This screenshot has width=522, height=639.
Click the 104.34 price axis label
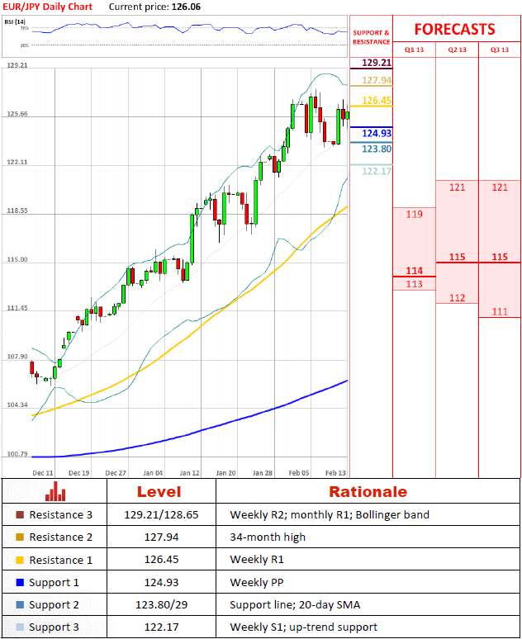click(17, 405)
